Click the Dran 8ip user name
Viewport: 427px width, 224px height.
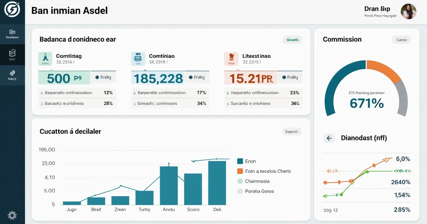(377, 9)
